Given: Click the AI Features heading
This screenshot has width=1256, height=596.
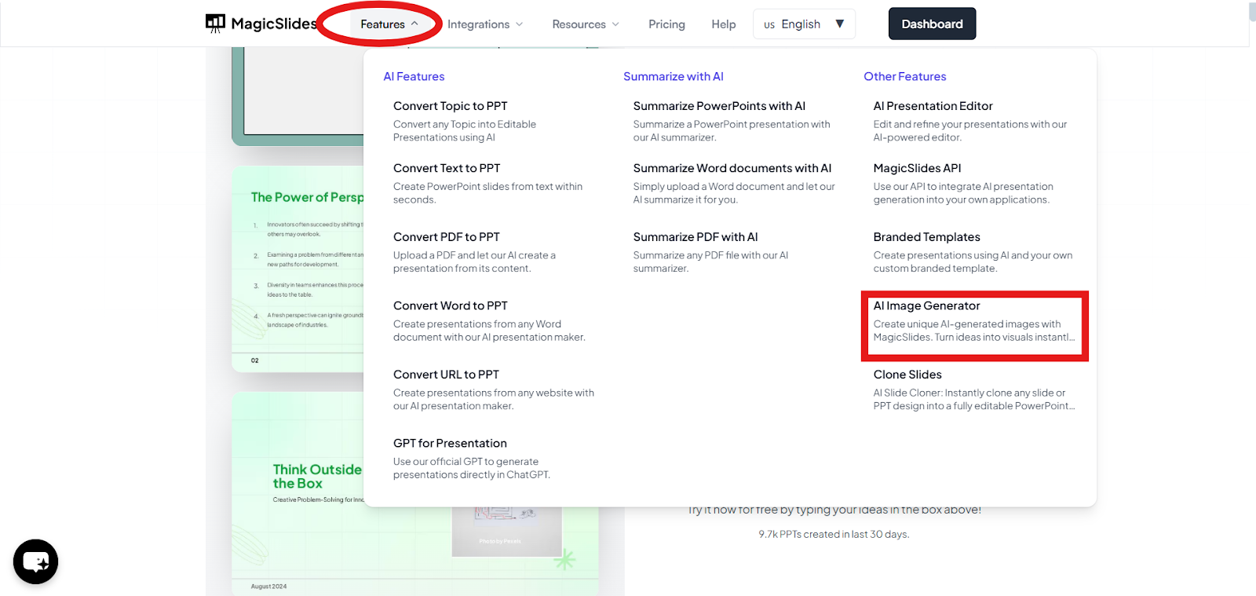Looking at the screenshot, I should pos(414,76).
